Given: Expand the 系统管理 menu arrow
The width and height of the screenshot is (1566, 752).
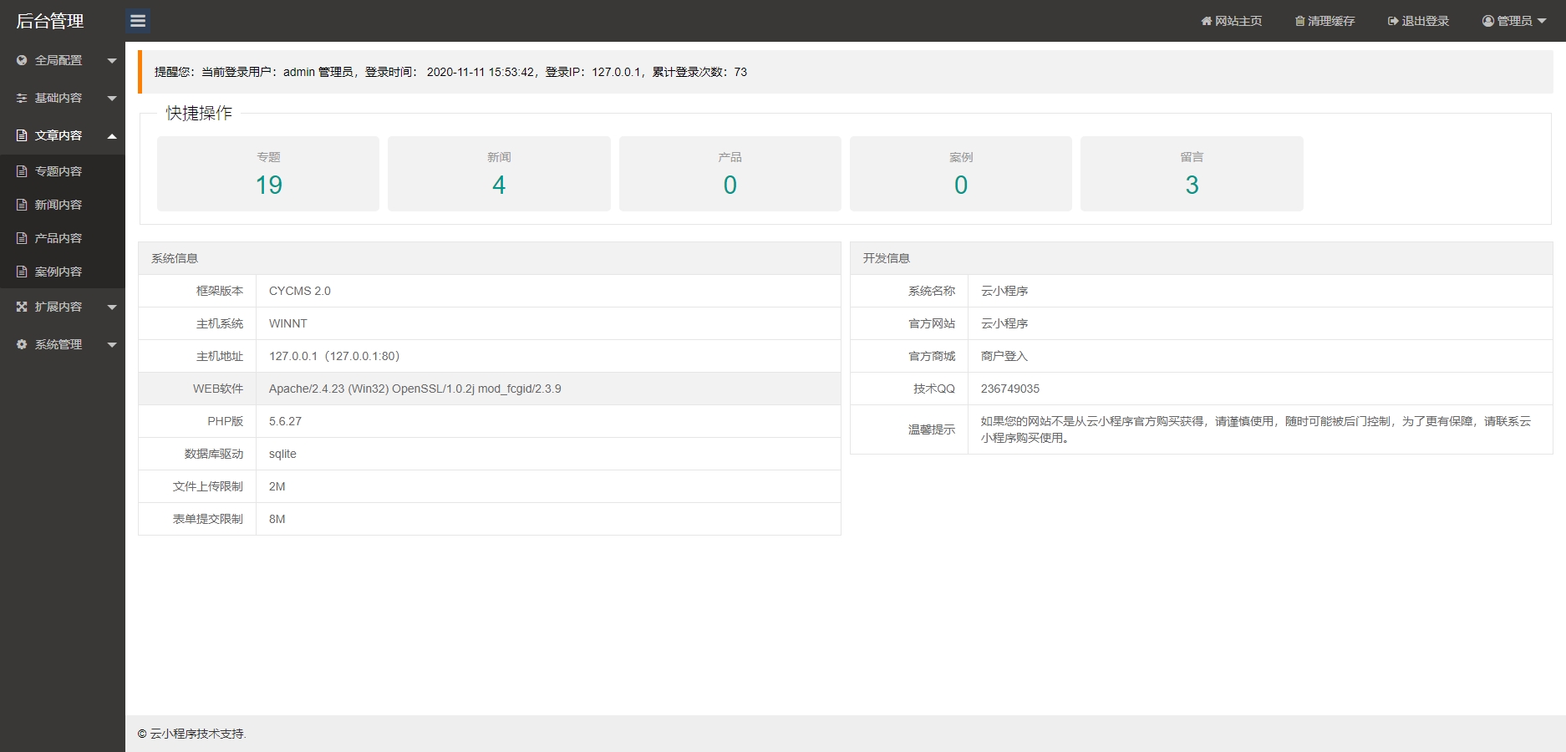Looking at the screenshot, I should (112, 345).
